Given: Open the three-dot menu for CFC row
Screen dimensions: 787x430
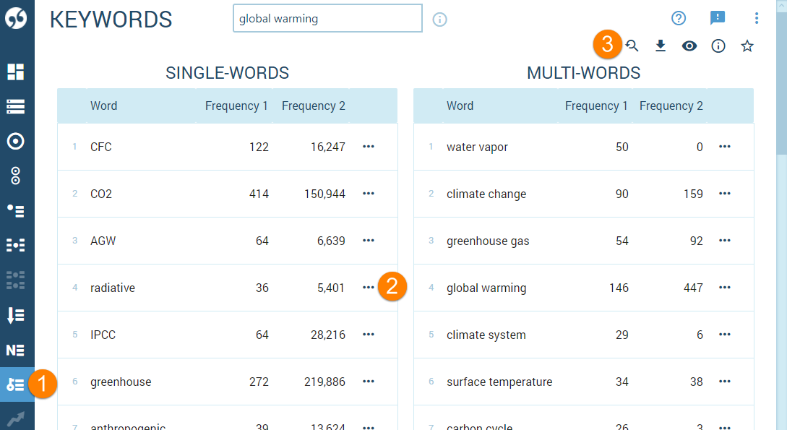Looking at the screenshot, I should 369,147.
